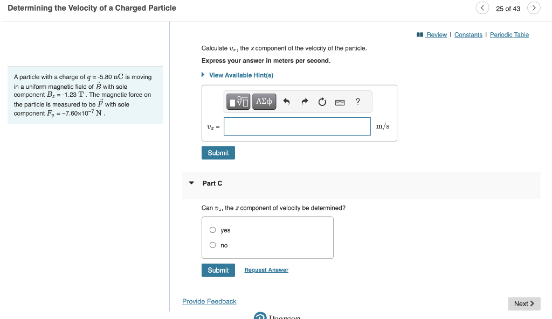
Task: Select the Greek letters ΑΣφ icon
Action: 264,101
